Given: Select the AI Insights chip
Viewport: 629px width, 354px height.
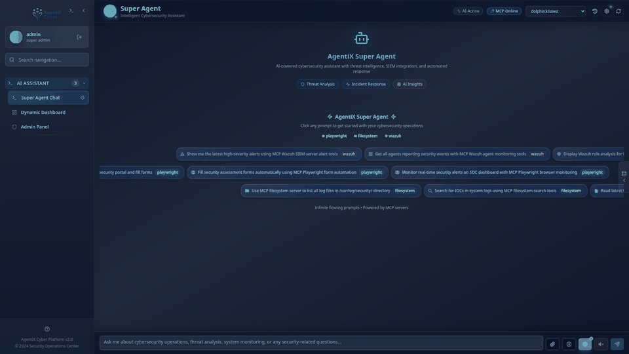Looking at the screenshot, I should (410, 85).
